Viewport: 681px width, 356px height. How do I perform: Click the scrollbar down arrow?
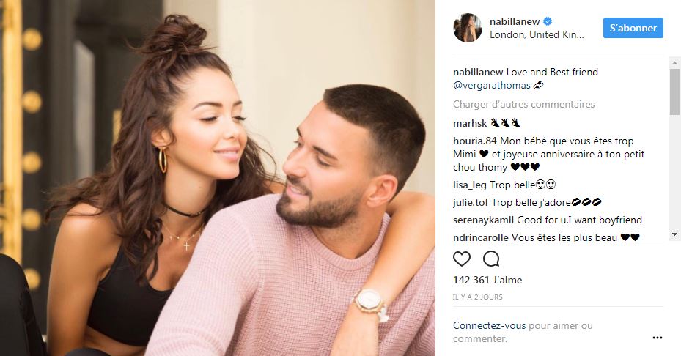click(674, 234)
